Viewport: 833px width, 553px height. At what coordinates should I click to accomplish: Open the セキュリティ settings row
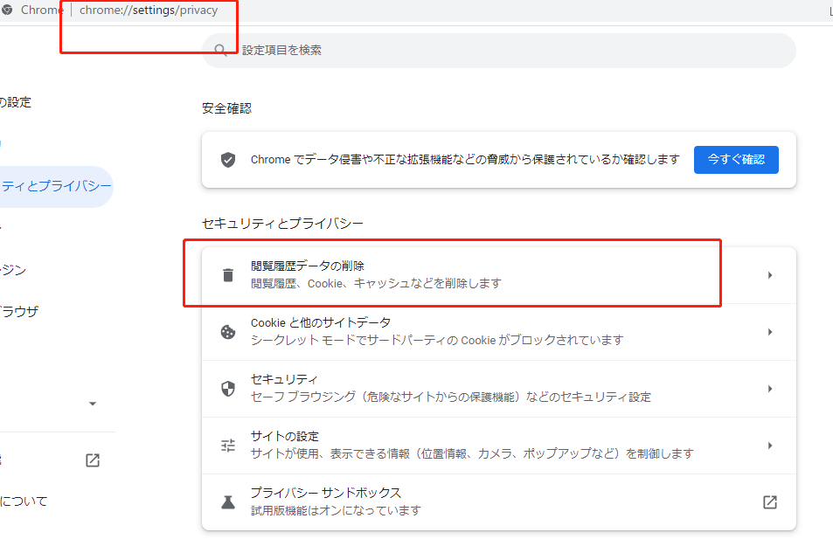(x=498, y=389)
